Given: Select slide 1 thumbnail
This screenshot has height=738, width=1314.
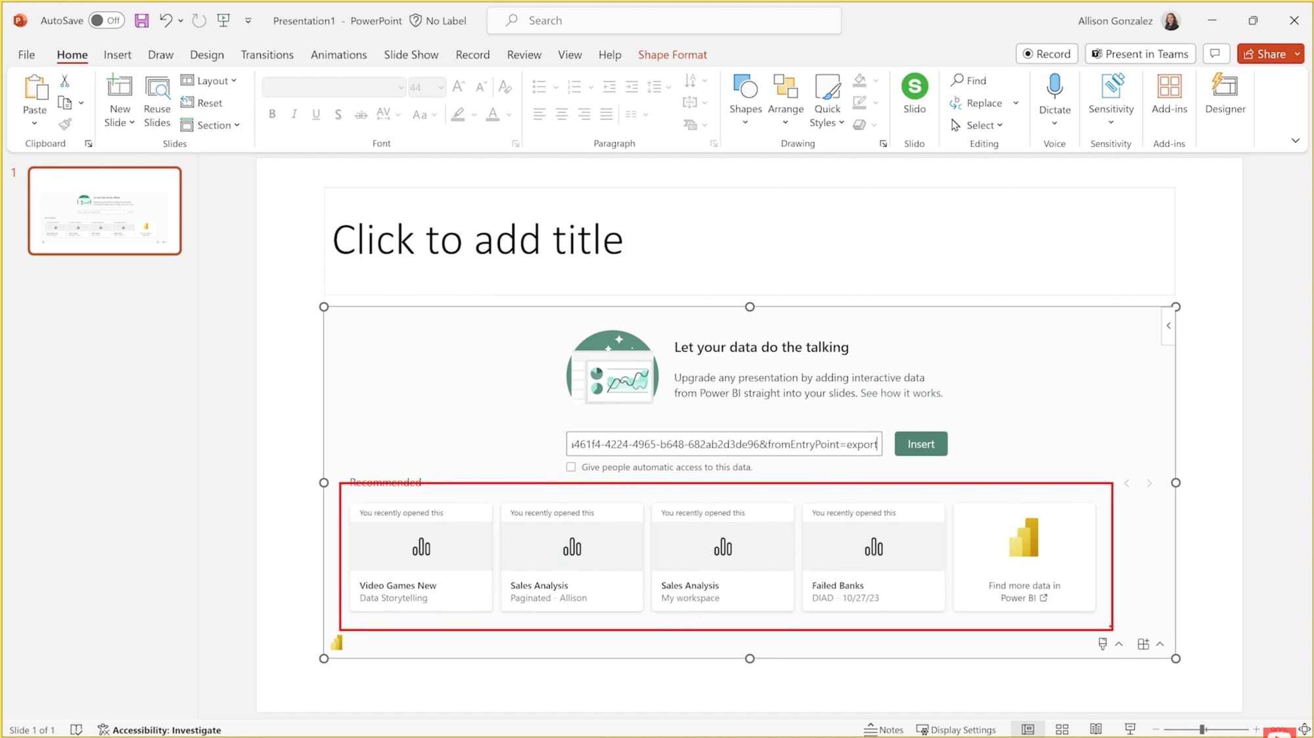Looking at the screenshot, I should [x=104, y=211].
